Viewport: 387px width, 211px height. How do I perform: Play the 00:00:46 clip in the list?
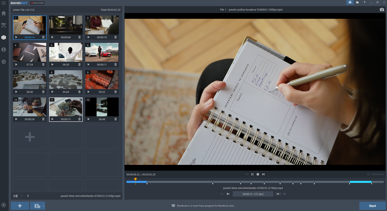[x=52, y=37]
